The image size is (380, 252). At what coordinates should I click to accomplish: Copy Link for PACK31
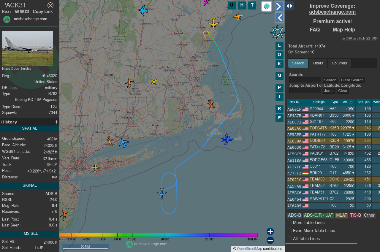coord(43,12)
